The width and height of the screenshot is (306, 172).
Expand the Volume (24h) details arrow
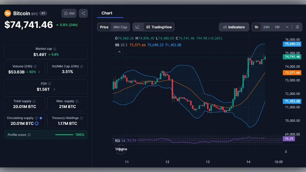39,72
